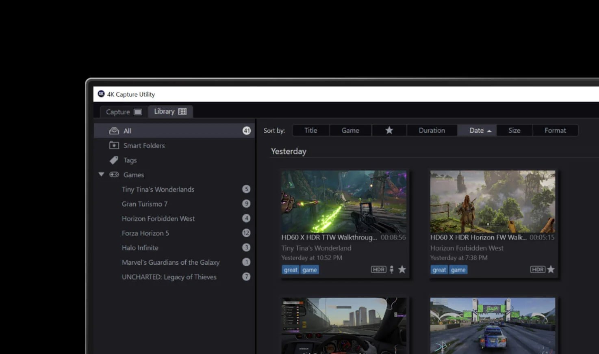599x354 pixels.
Task: Toggle favorite star on TTW Walkthrough
Action: click(x=402, y=269)
